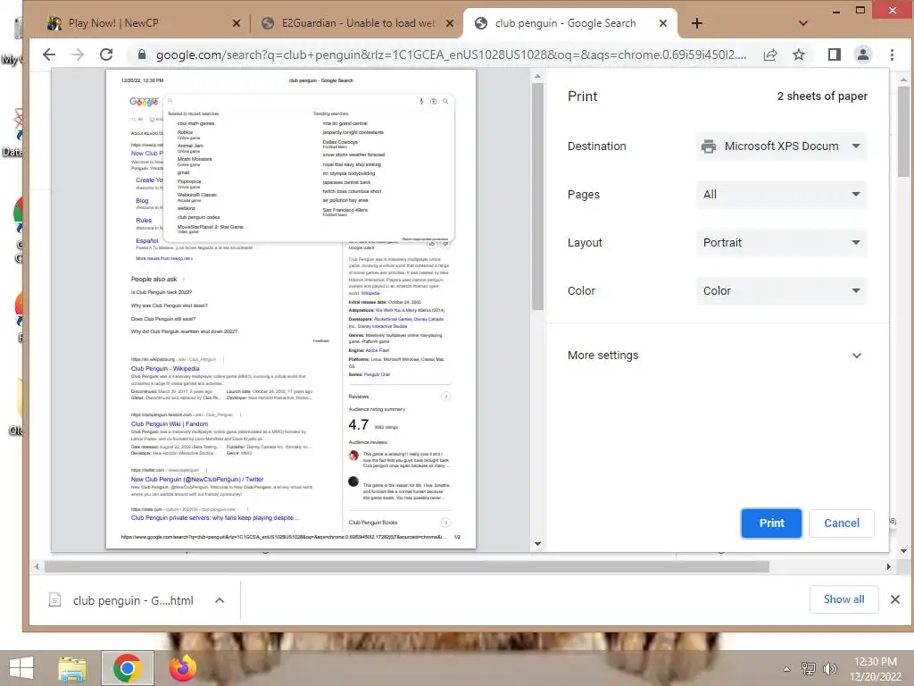
Task: Go back using the browser back arrow
Action: tap(49, 54)
